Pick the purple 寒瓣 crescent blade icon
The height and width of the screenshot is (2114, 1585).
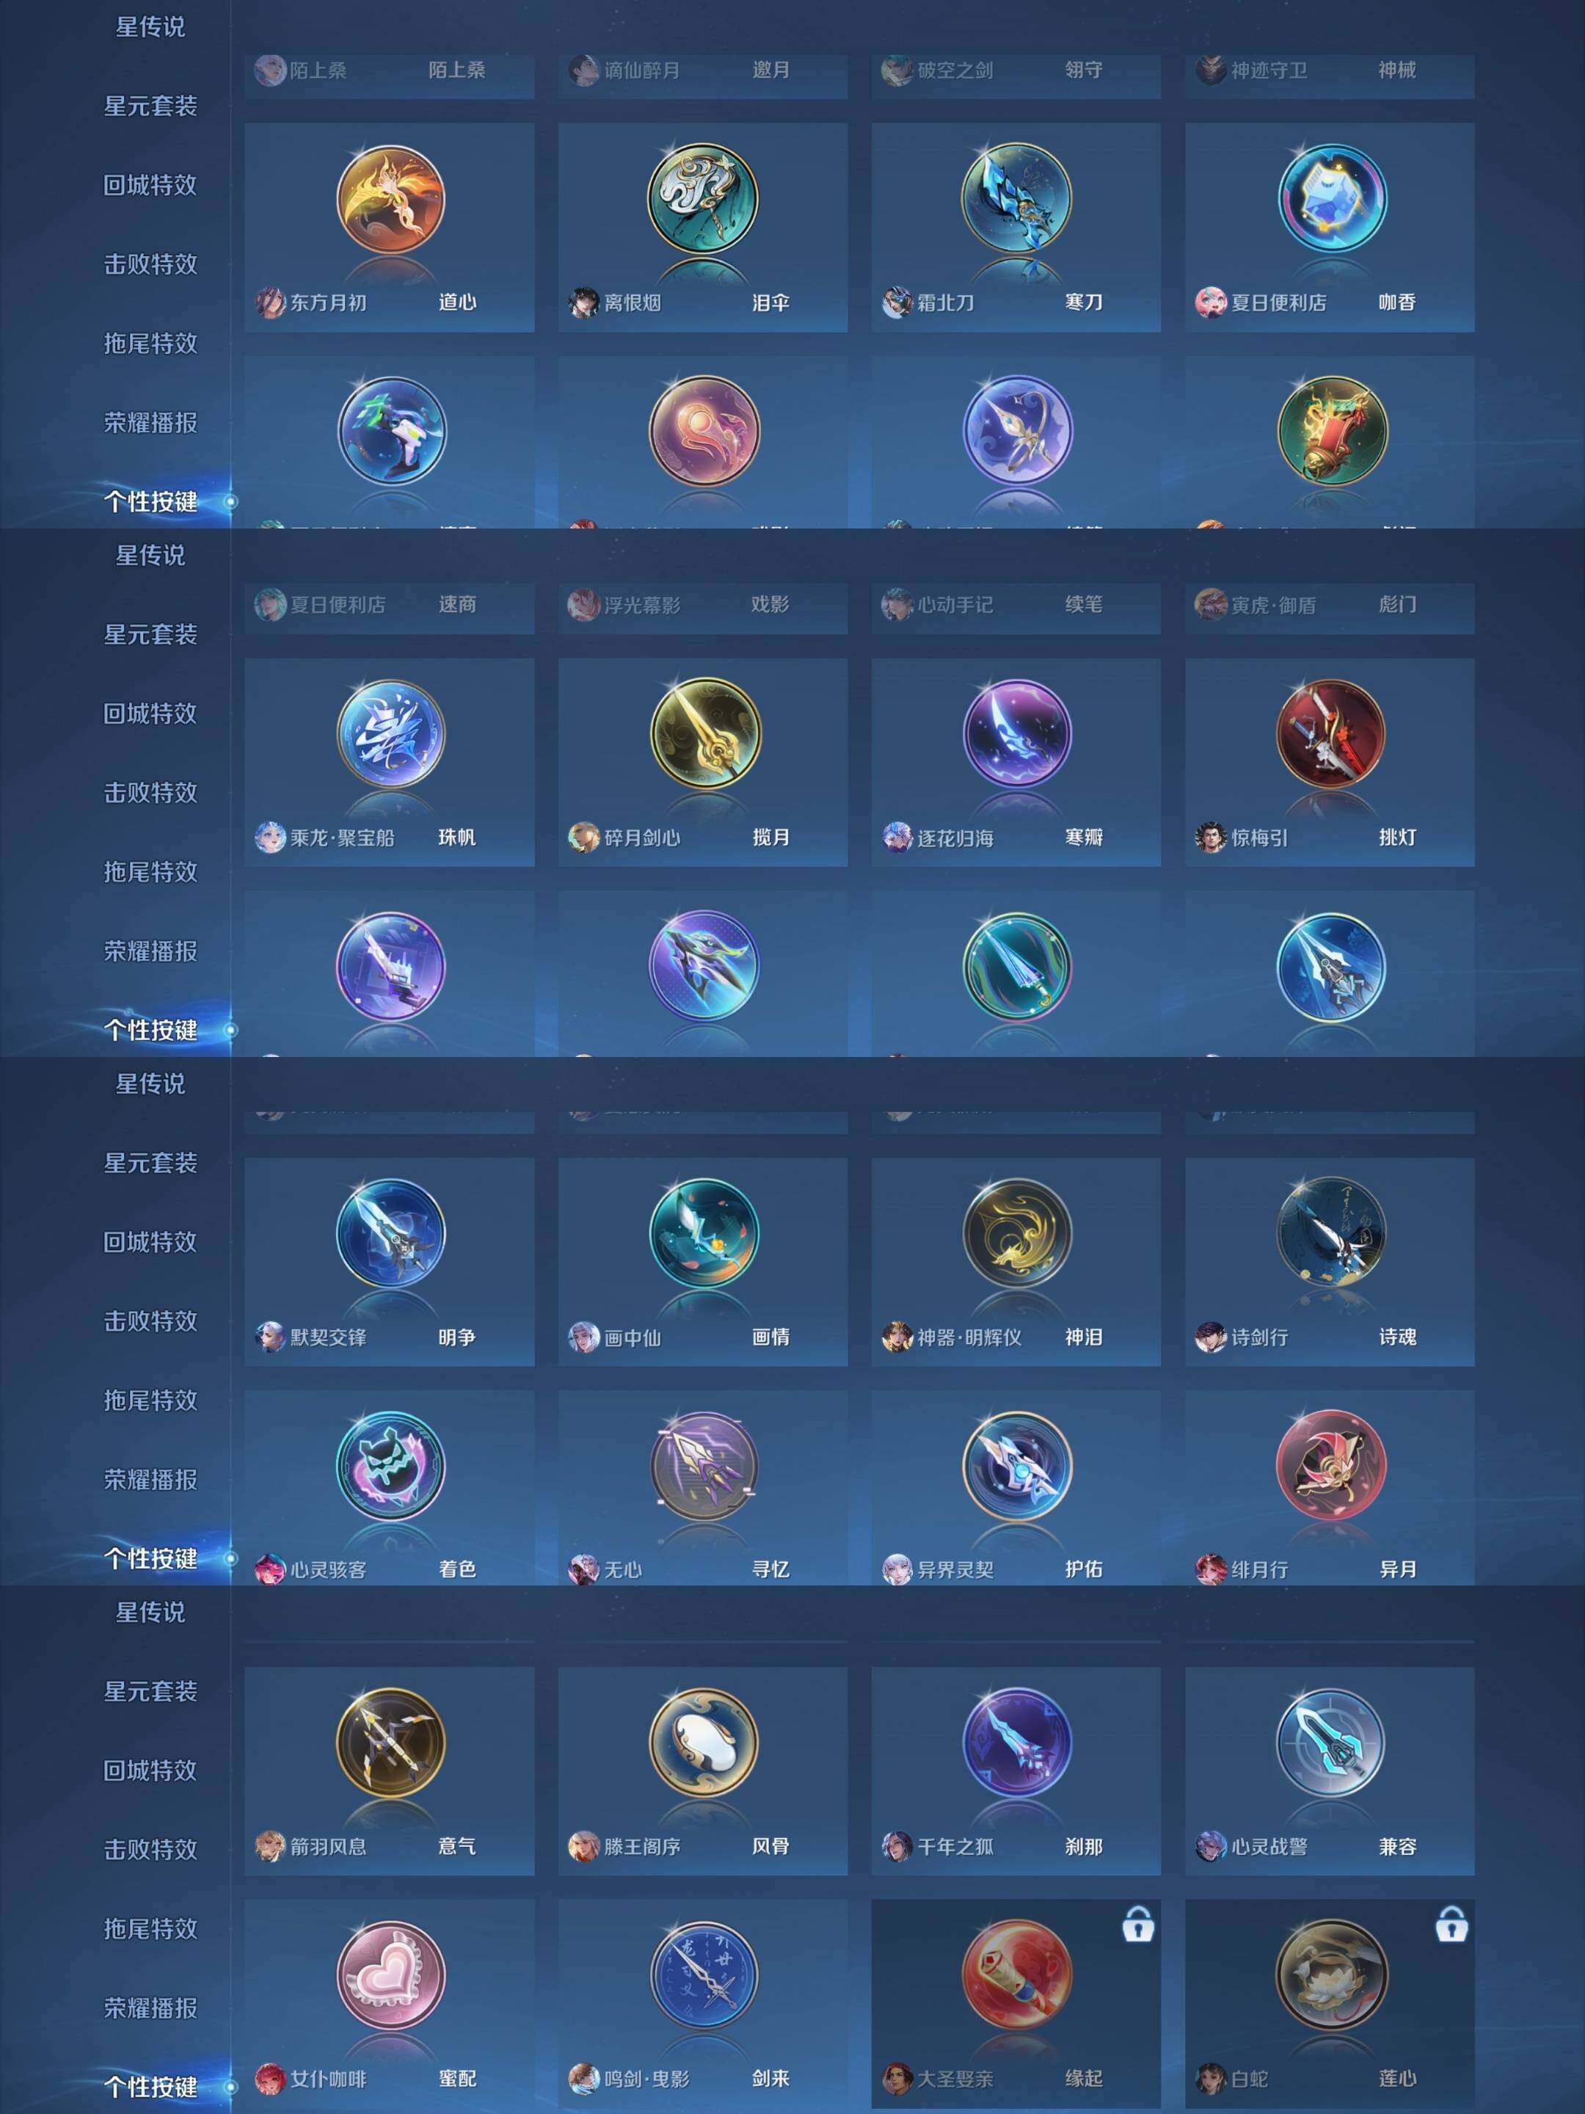[1016, 733]
